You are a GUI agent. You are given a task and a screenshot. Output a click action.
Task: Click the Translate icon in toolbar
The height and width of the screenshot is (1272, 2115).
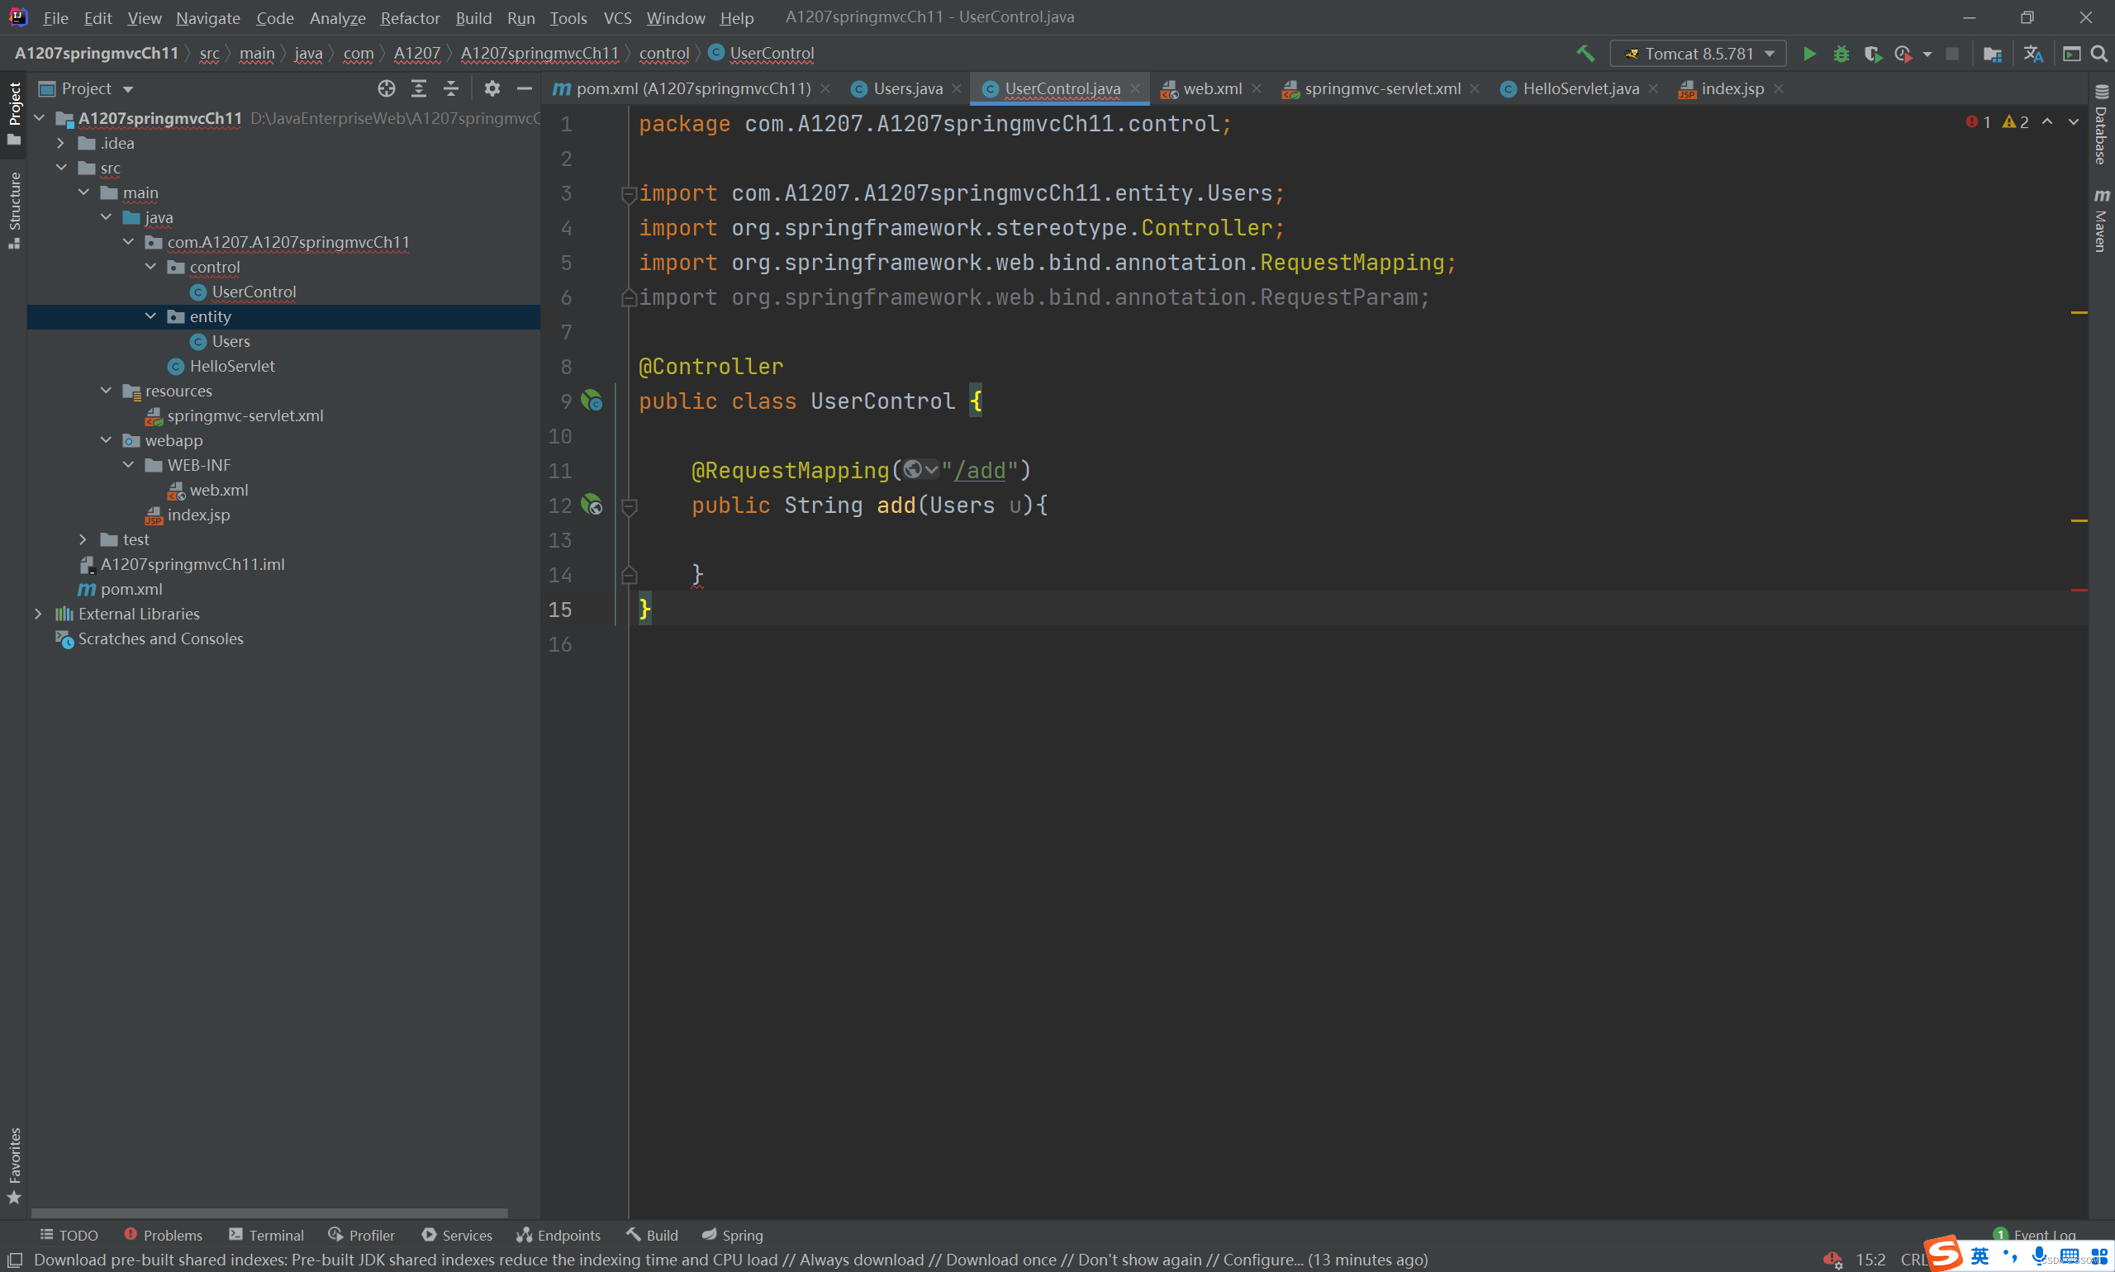point(2032,54)
